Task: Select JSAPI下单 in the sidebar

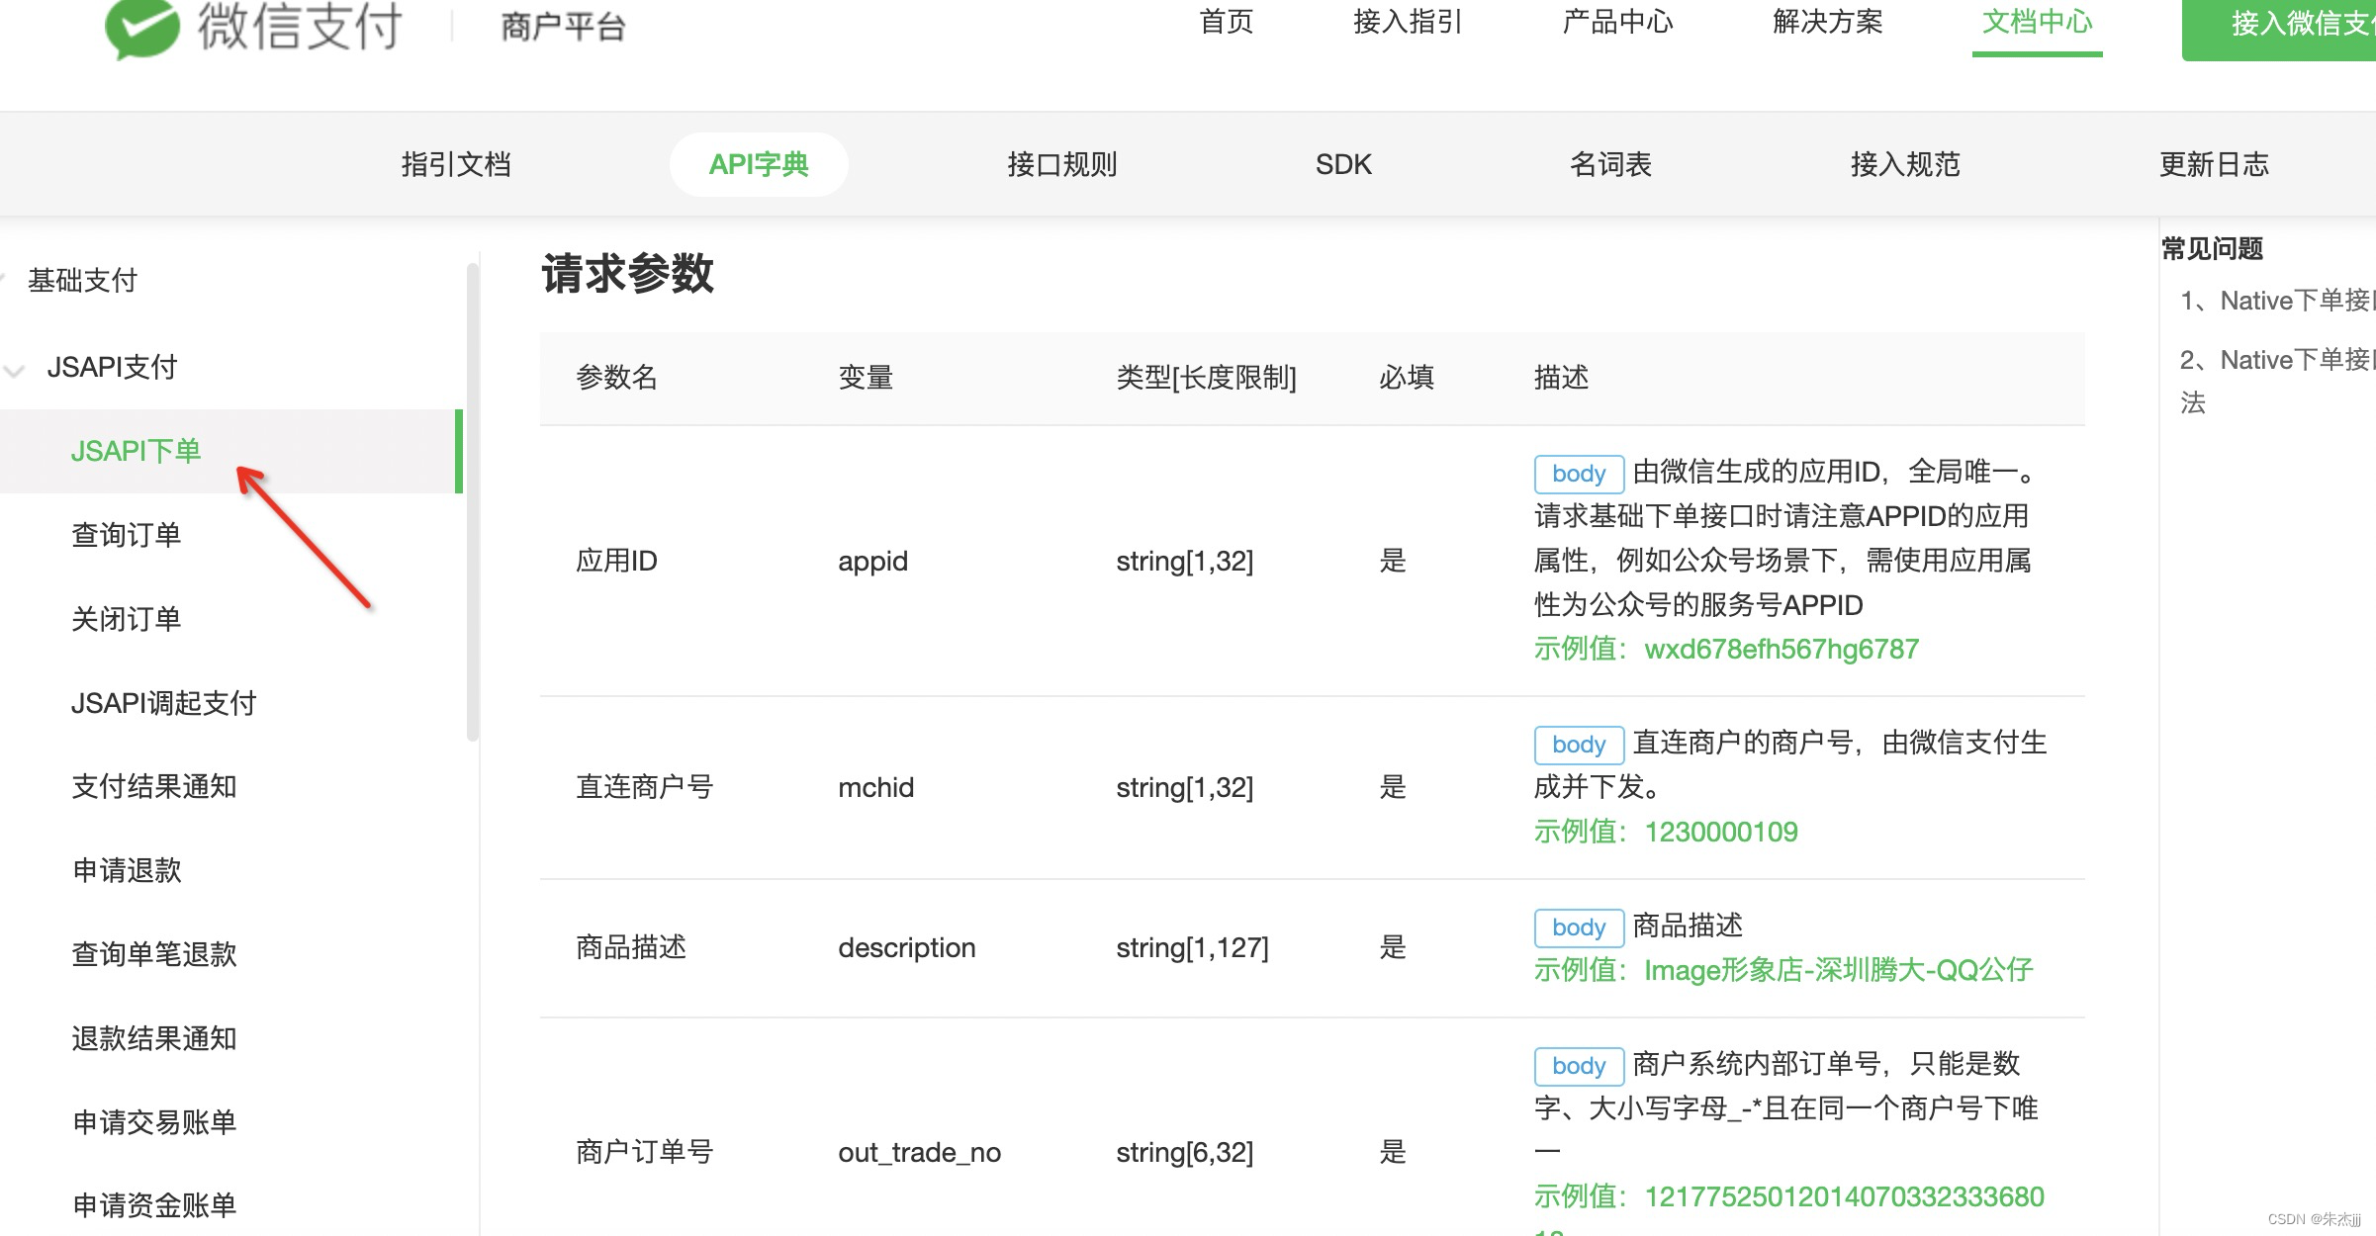Action: pos(137,451)
